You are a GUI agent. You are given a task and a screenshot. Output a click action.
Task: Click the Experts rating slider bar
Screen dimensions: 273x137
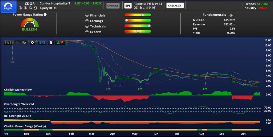tap(138, 32)
